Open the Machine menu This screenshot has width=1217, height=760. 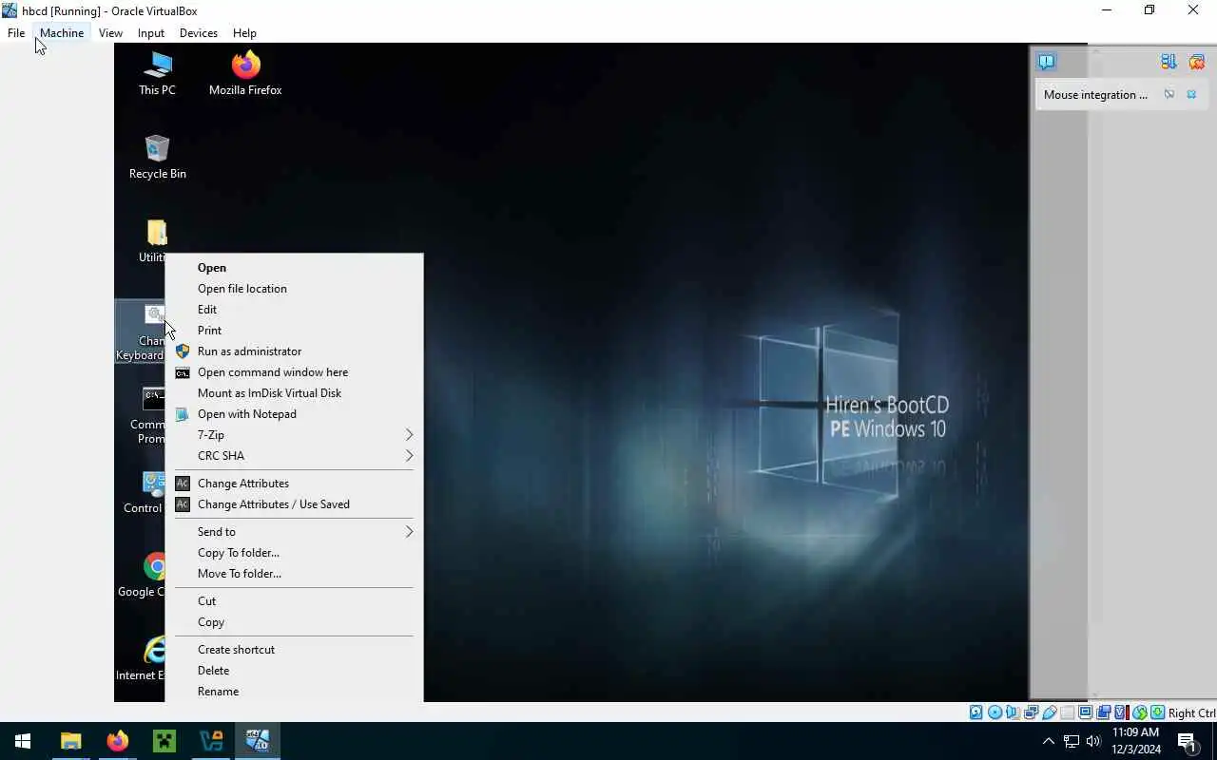(62, 33)
